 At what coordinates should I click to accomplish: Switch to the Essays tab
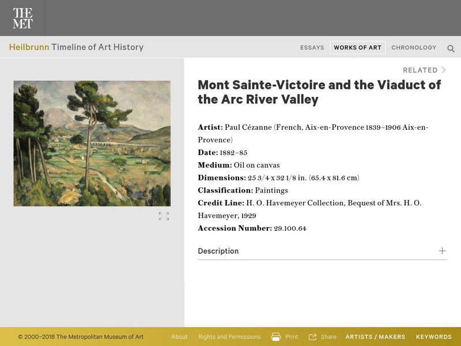coord(312,48)
